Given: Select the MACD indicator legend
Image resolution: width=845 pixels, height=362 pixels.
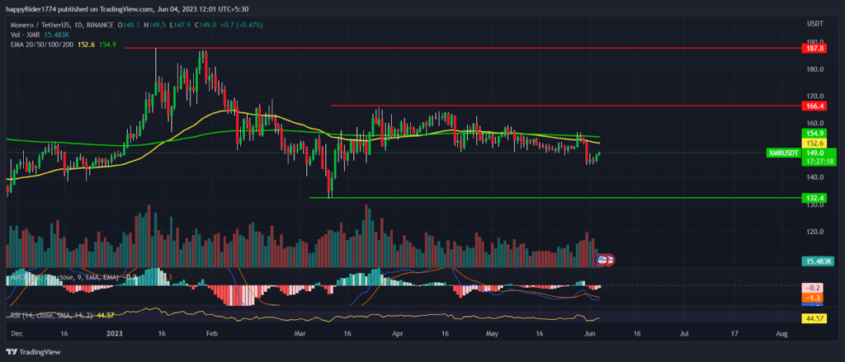Looking at the screenshot, I should click(64, 277).
